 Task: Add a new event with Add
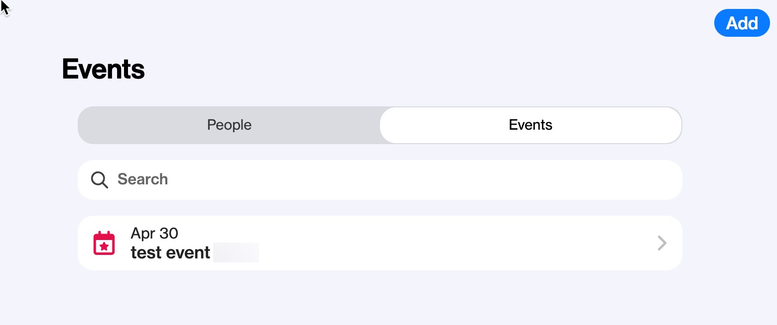742,23
